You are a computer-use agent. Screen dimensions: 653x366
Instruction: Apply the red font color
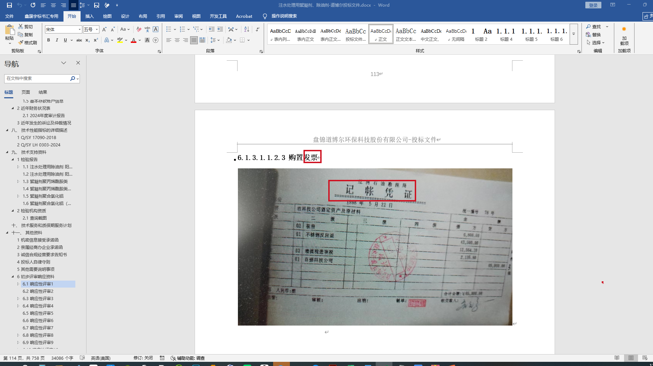pos(134,40)
